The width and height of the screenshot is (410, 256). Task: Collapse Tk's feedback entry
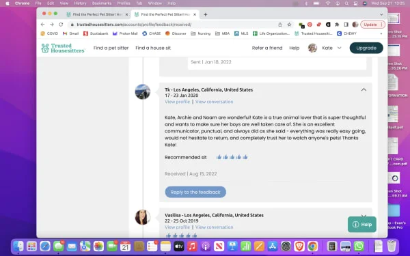pos(364,90)
